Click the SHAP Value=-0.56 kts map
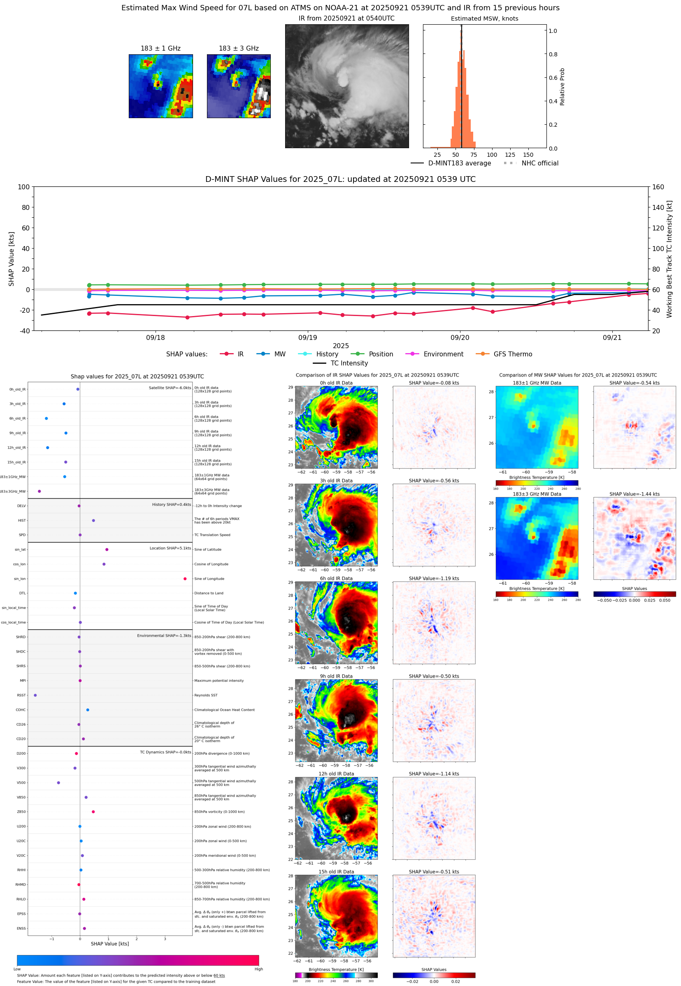 [x=434, y=525]
